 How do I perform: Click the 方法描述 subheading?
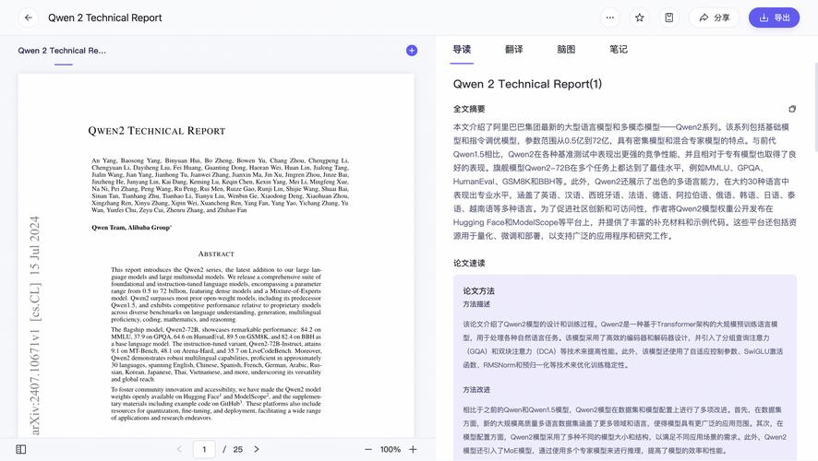click(476, 304)
